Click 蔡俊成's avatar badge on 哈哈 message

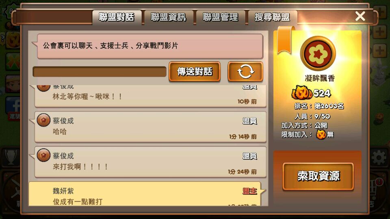click(43, 120)
